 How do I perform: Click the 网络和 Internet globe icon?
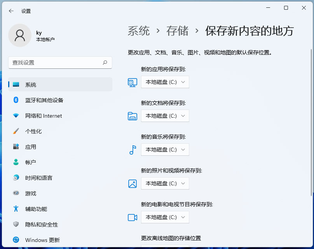point(16,116)
